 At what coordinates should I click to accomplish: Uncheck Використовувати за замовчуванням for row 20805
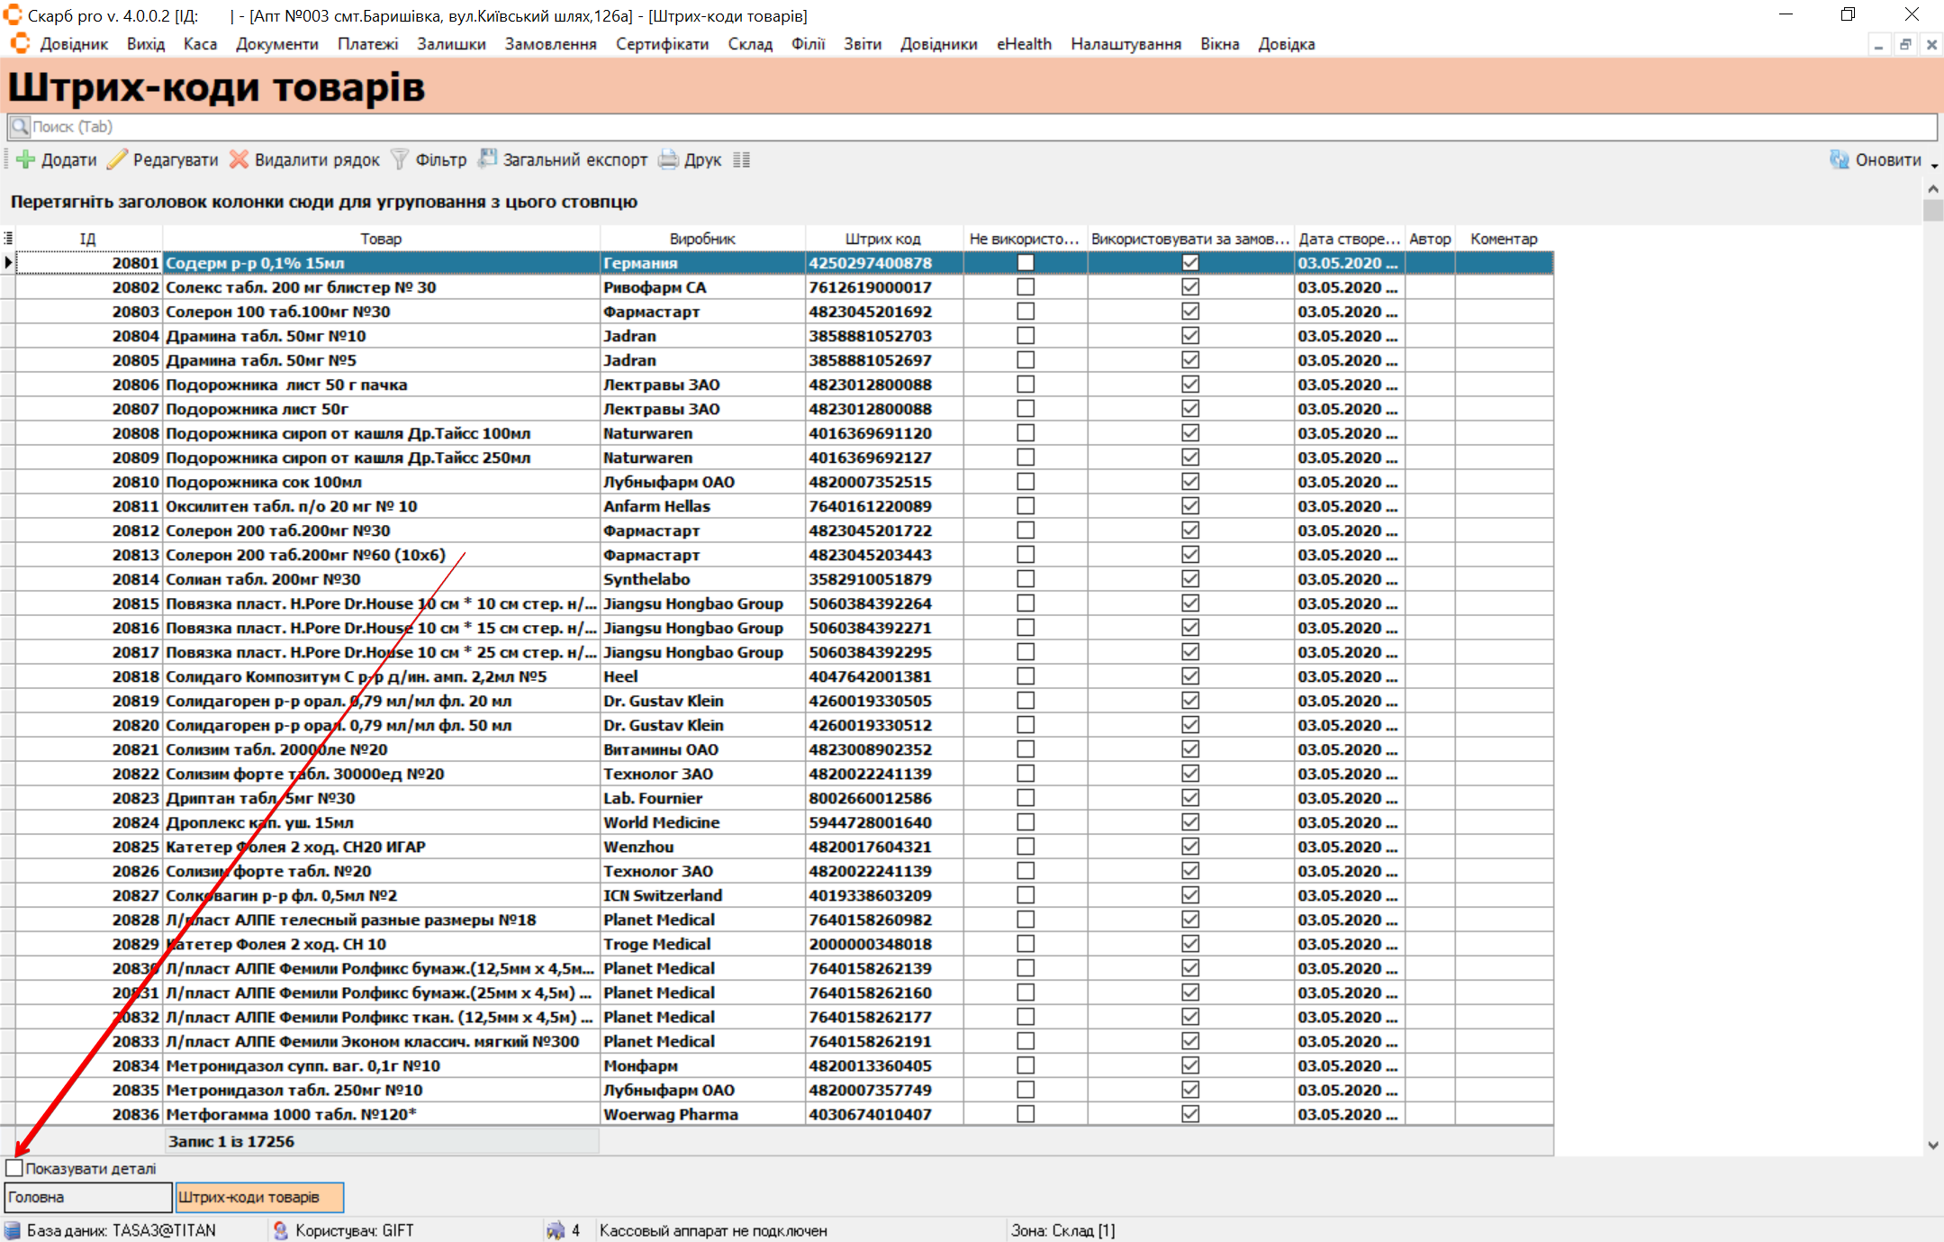coord(1190,360)
